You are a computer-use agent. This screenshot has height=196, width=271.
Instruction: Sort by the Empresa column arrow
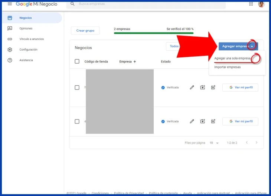click(x=135, y=62)
